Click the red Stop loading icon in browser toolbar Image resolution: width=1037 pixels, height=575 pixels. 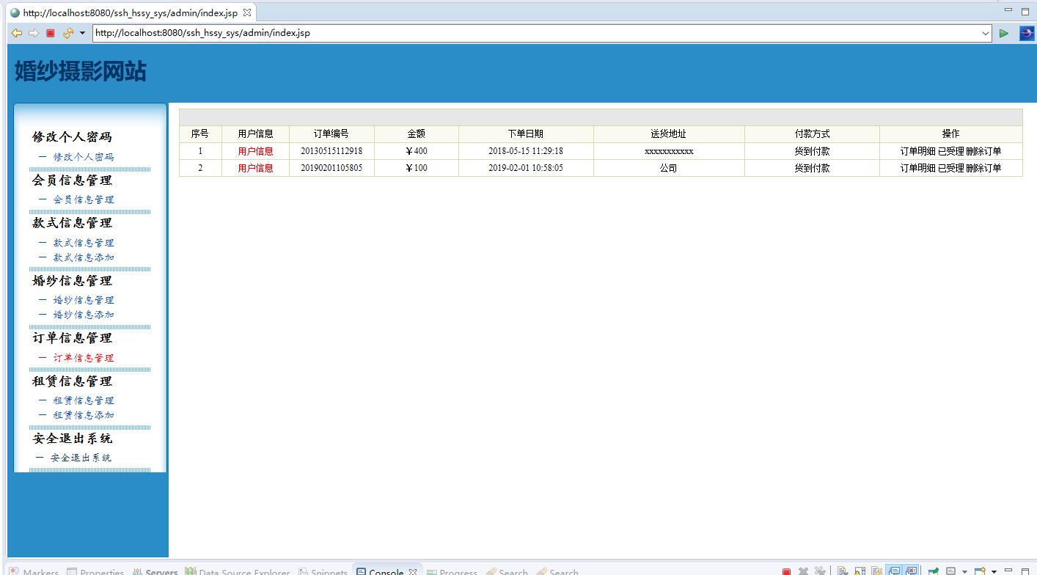(49, 32)
